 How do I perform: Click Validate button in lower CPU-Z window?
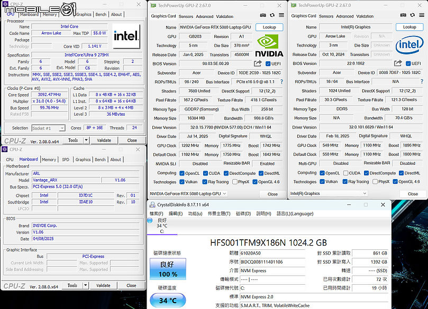[x=103, y=285]
